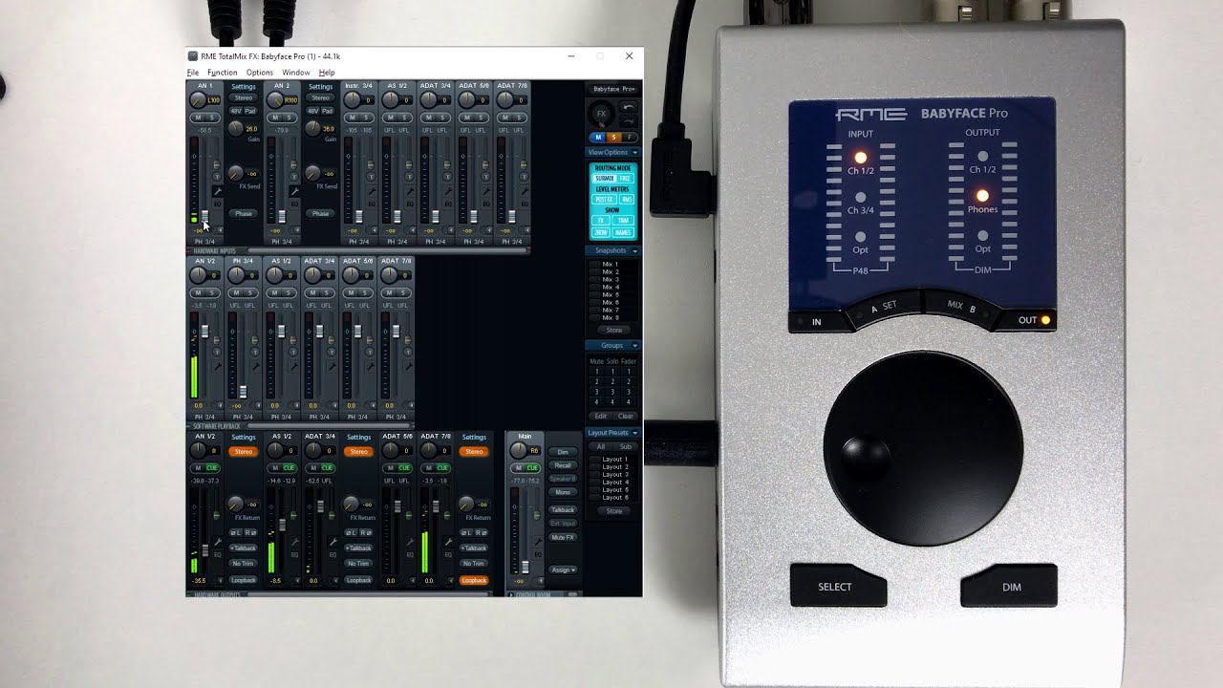This screenshot has height=688, width=1223.
Task: Open the EQ panel on AN 1 hardware input
Action: coord(218,204)
